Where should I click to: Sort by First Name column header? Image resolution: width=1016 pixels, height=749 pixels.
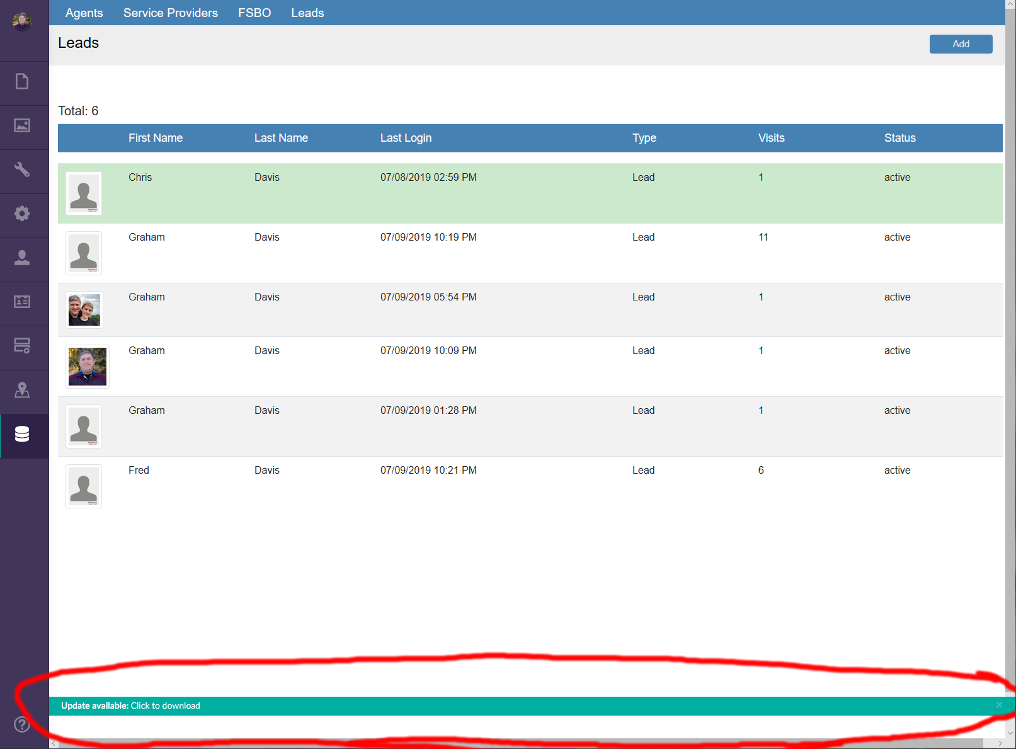point(156,138)
